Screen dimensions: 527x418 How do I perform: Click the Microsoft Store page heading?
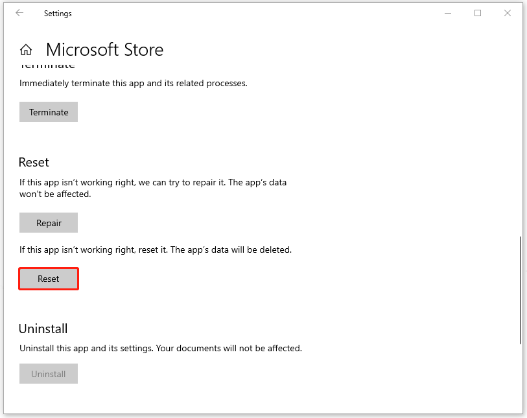click(x=104, y=50)
